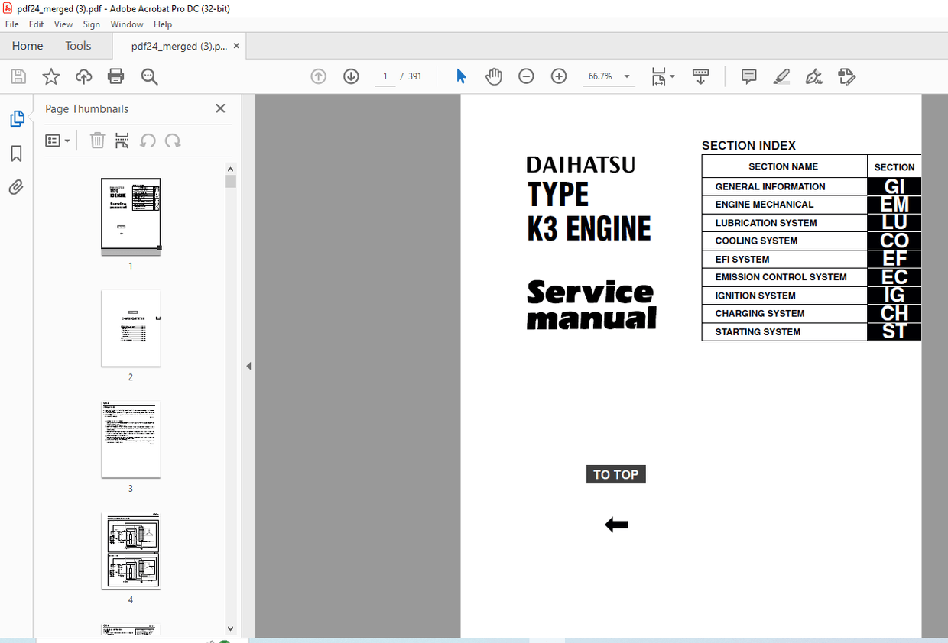Activate the Highlight Text tool
This screenshot has height=643, width=948.
coord(781,76)
